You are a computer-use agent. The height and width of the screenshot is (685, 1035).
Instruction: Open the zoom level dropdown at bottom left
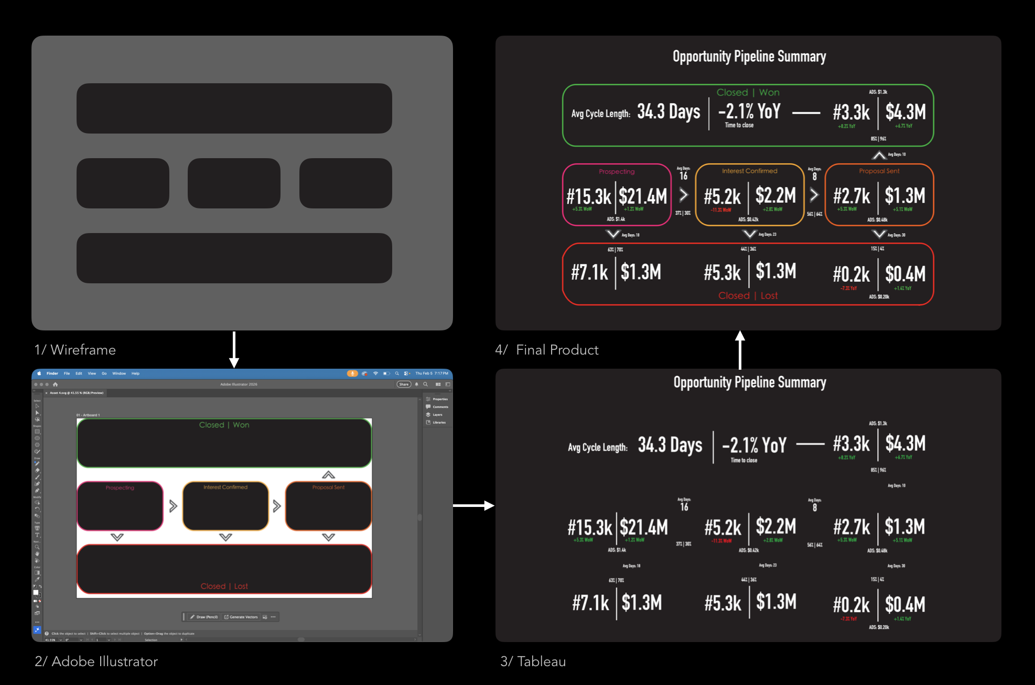pos(59,640)
